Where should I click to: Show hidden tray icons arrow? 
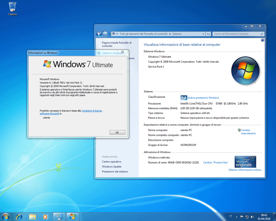[x=237, y=217]
